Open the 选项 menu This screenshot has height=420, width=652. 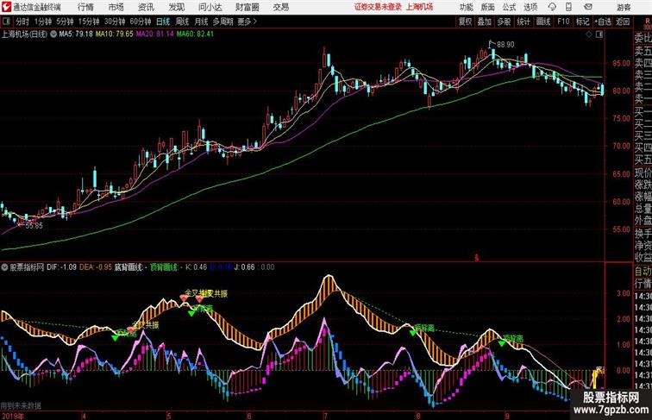pyautogui.click(x=530, y=7)
